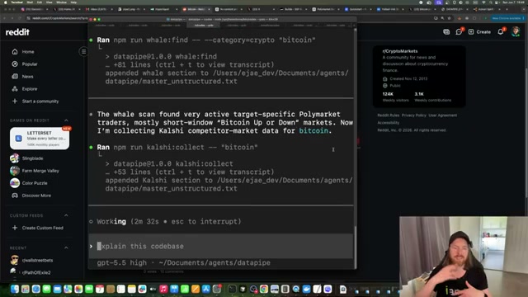528x297 pixels.
Task: Click the gpt-5.5 high model status text
Action: tap(122, 262)
